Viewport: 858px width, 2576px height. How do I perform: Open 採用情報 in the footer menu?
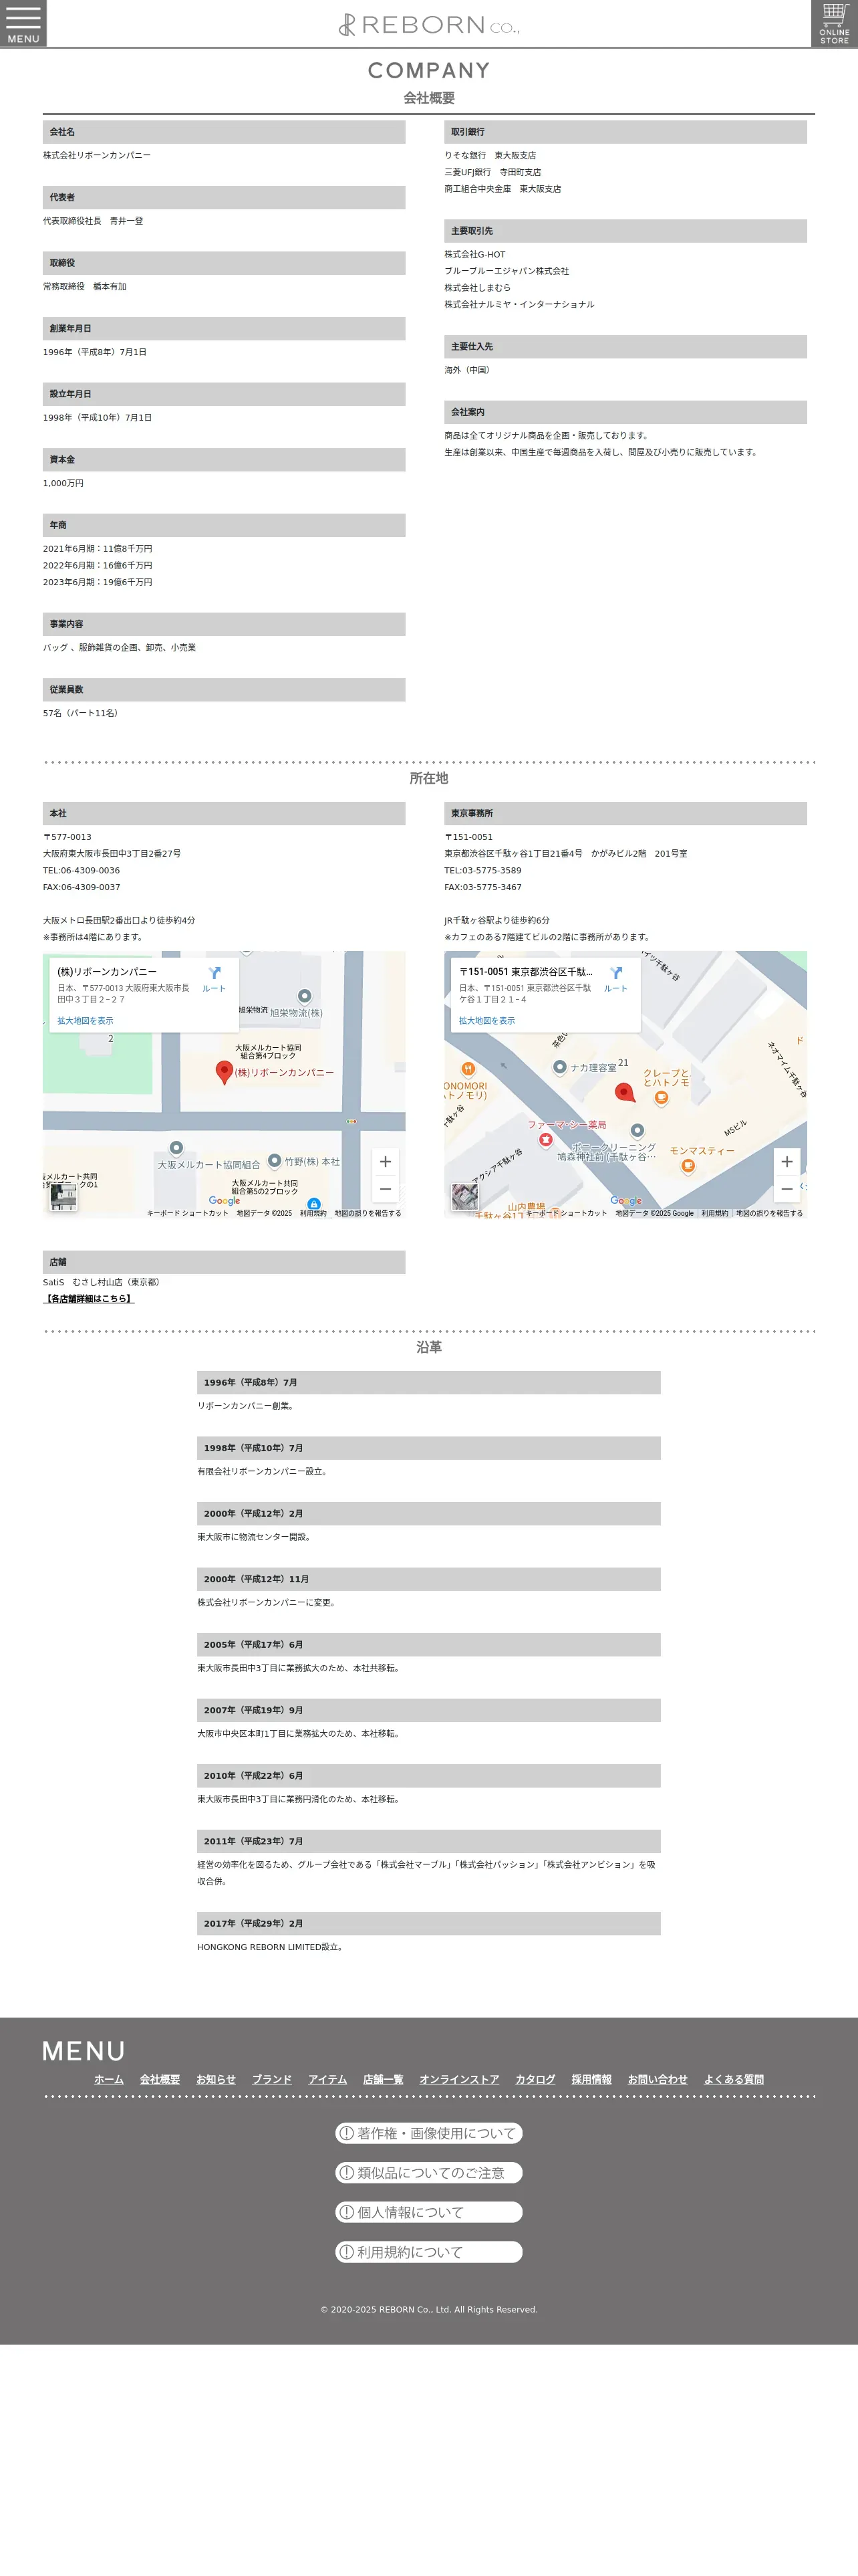(x=591, y=2079)
